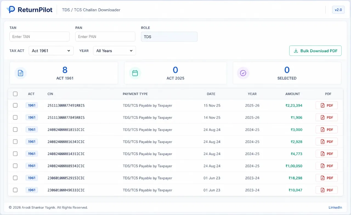Download PDF for challan 24082400081634ICIC
Screen dimensions: 351x215
(x=327, y=142)
